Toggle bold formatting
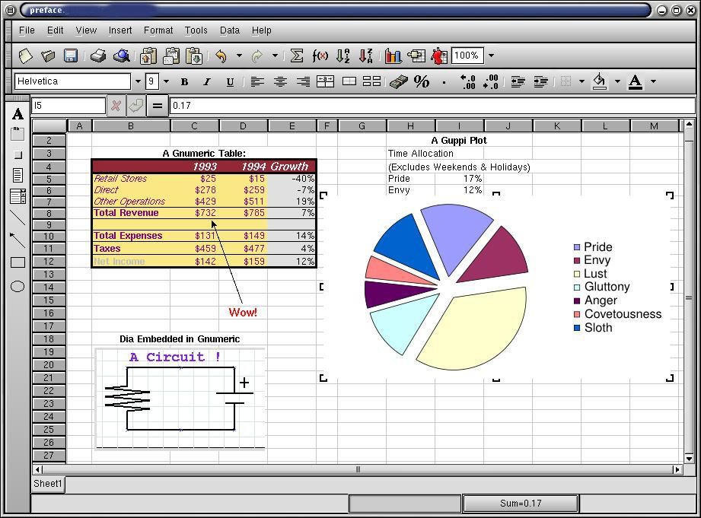This screenshot has height=518, width=701. point(184,82)
